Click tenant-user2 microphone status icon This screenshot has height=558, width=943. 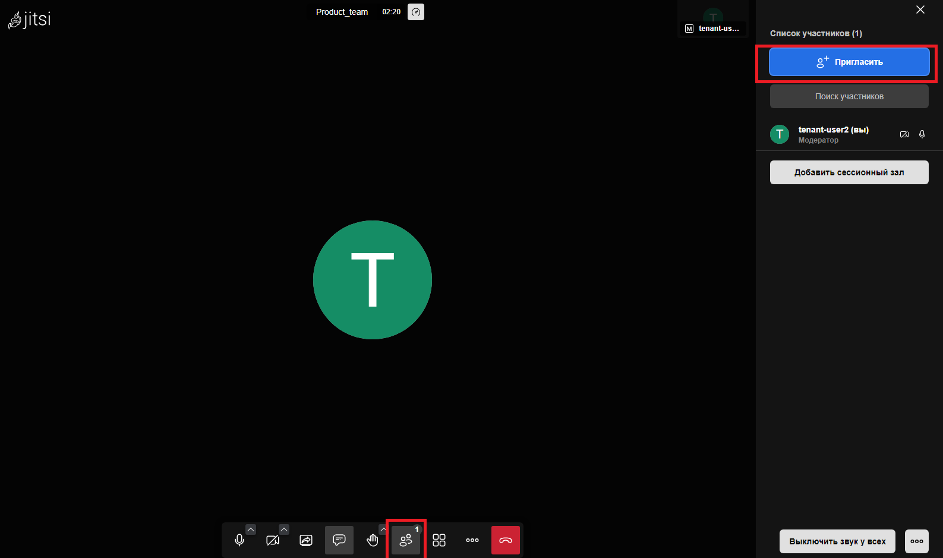tap(922, 134)
